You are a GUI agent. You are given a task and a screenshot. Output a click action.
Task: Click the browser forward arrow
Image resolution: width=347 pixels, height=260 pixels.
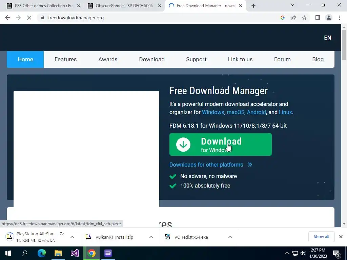coord(18,18)
